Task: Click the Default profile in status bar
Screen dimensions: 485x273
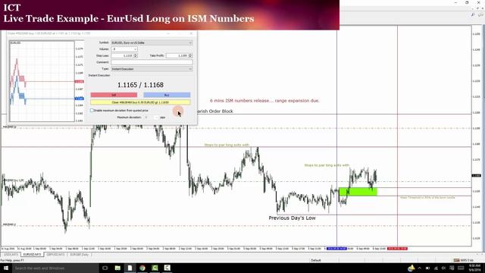Action: point(316,260)
